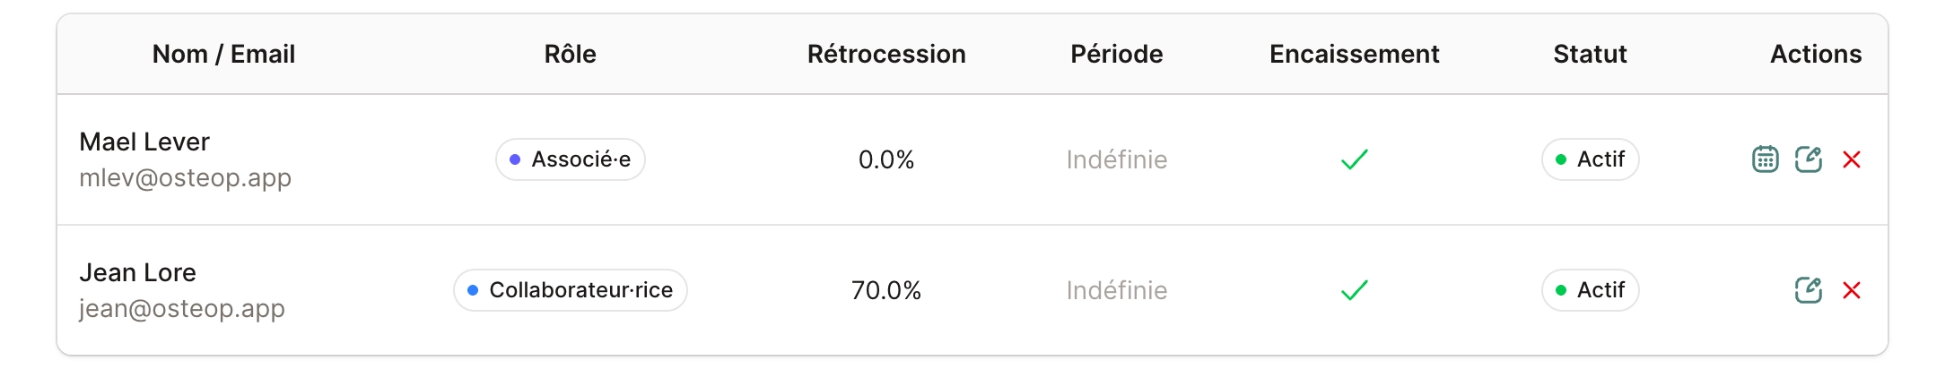Click the Période column header

tap(1116, 54)
